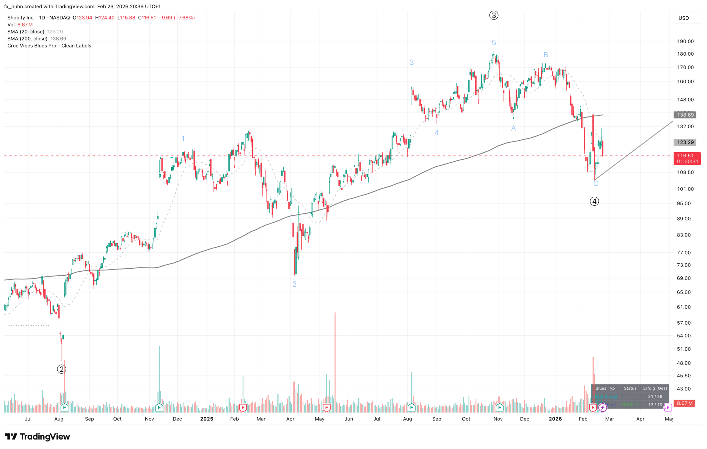Select the SMA (200, close) indicator legend

coord(27,39)
